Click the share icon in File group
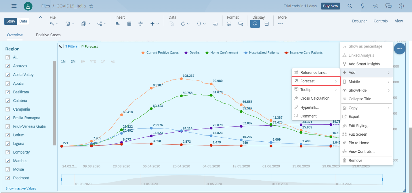The height and width of the screenshot is (193, 412). pos(100,24)
